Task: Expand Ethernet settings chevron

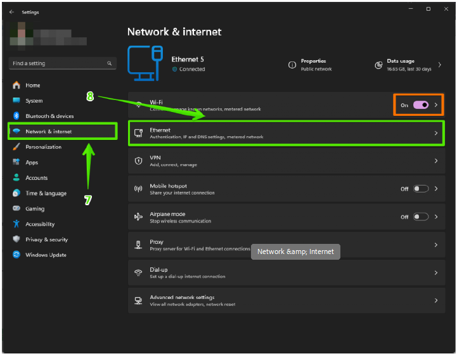Action: tap(436, 134)
